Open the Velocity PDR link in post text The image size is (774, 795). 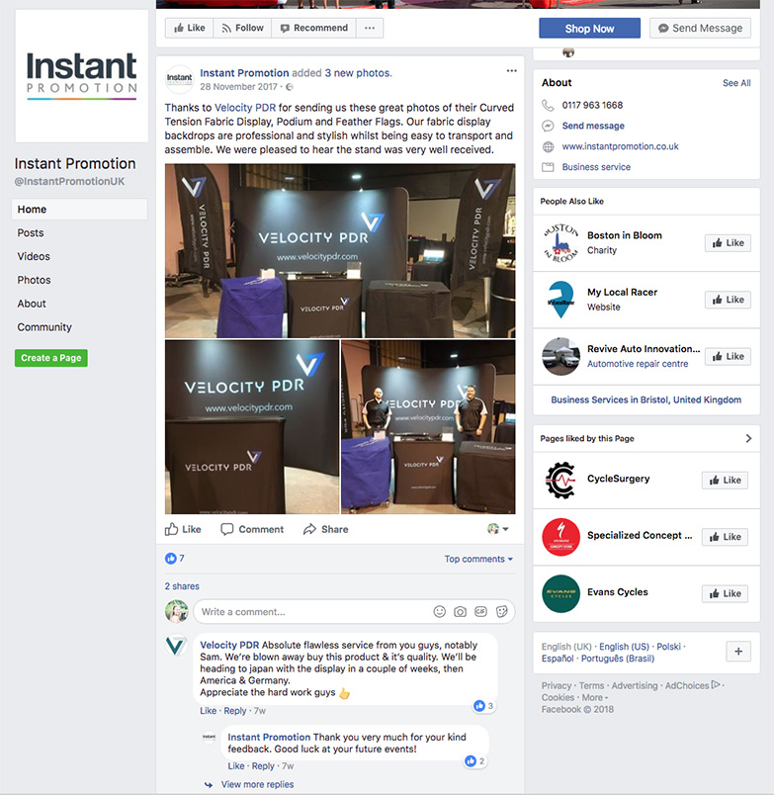[x=245, y=108]
